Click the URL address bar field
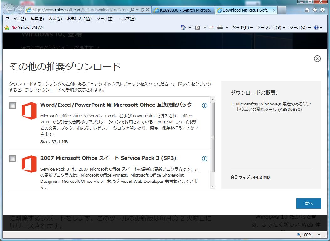 point(80,10)
